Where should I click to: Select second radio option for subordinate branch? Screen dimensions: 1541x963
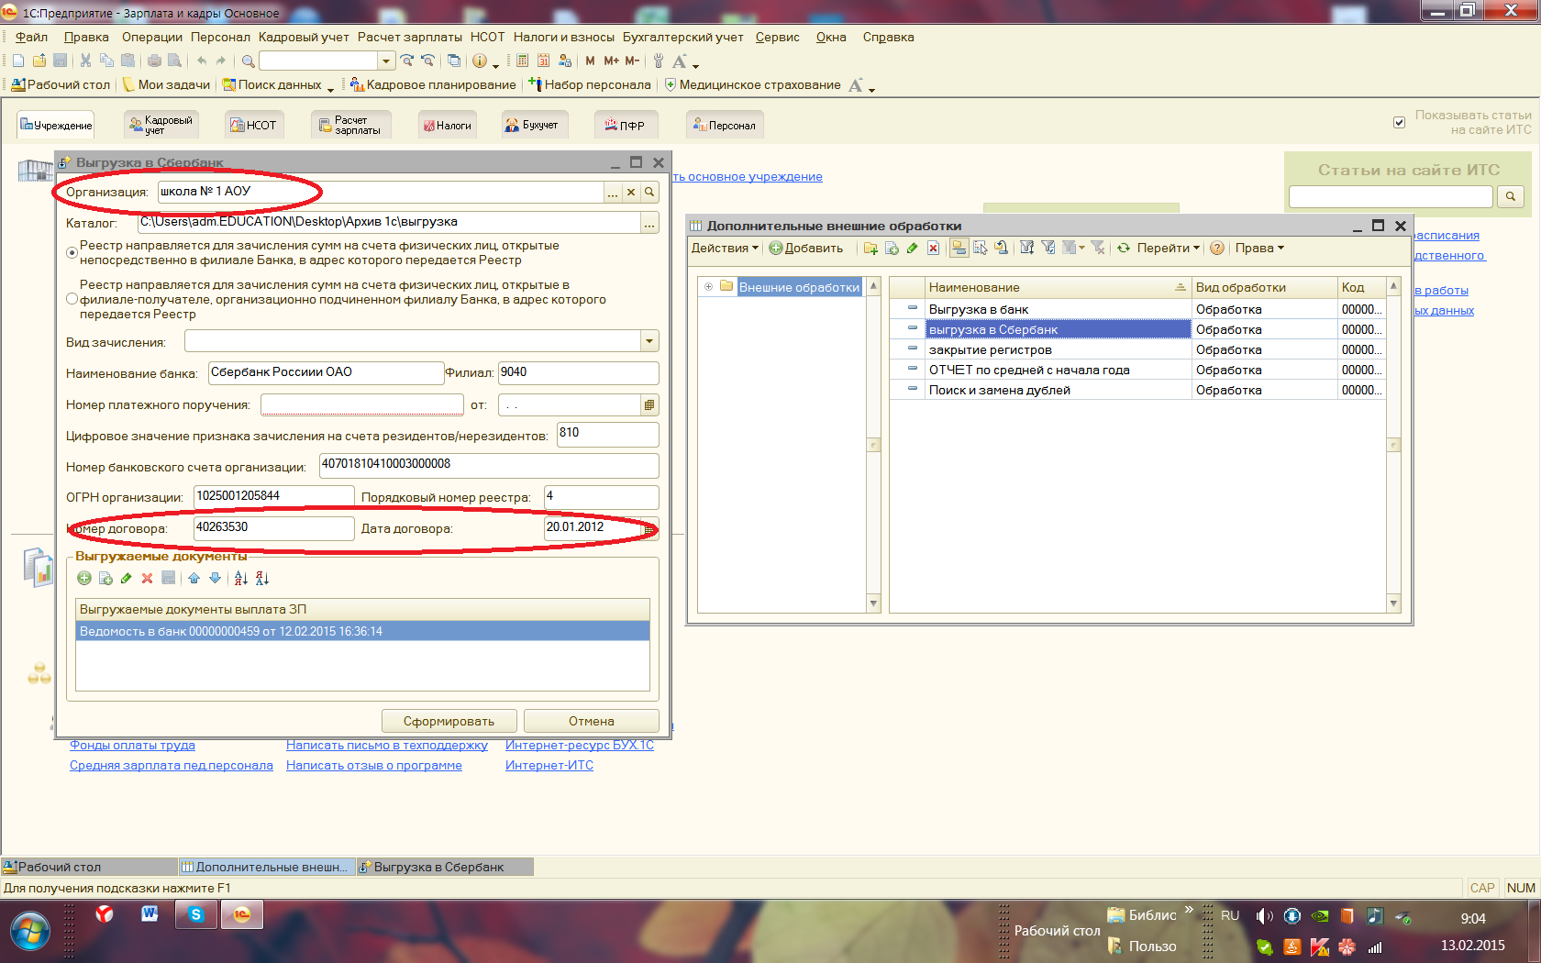click(x=72, y=299)
